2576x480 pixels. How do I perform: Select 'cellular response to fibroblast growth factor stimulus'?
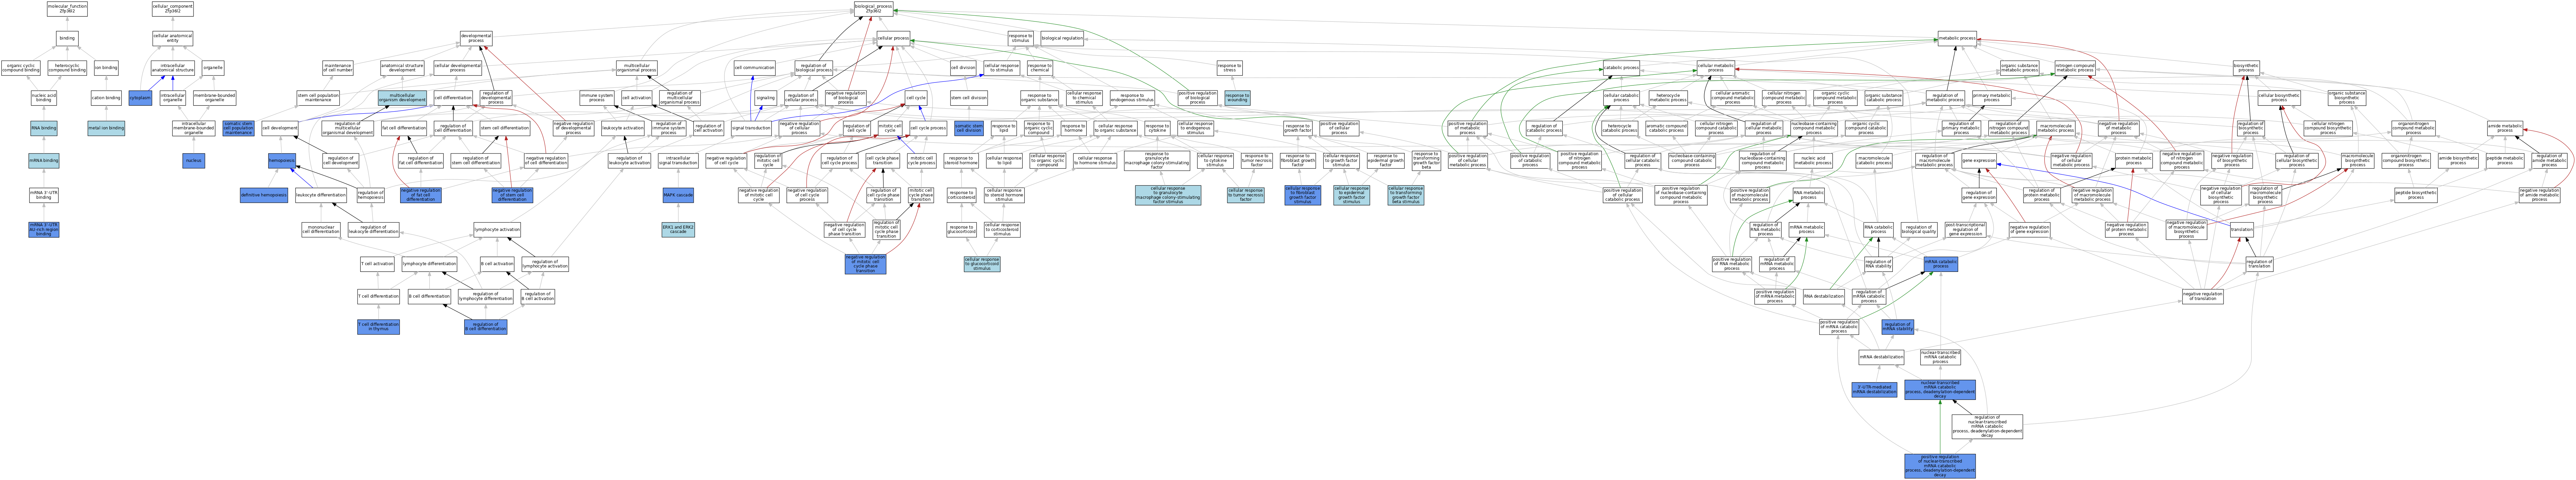click(x=1302, y=195)
